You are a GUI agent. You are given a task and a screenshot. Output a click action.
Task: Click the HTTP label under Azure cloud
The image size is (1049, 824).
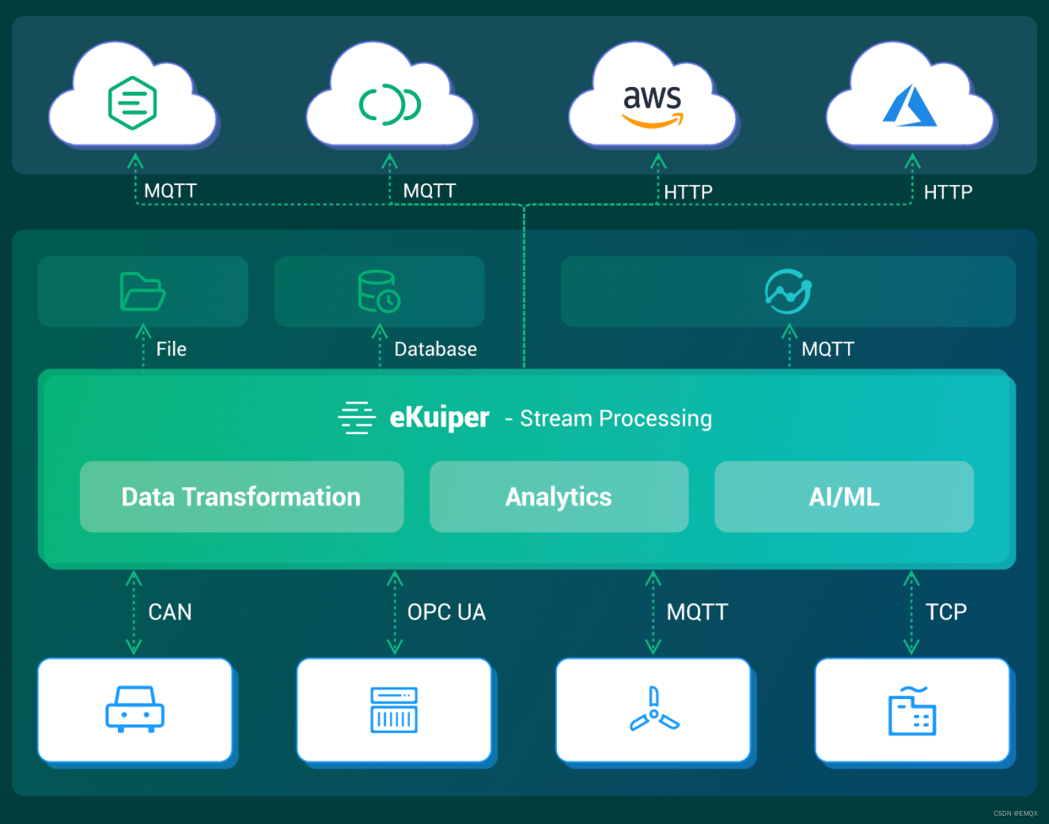pyautogui.click(x=948, y=193)
